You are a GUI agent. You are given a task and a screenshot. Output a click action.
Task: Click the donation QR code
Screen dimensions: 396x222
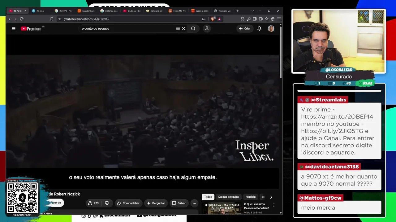(x=23, y=198)
